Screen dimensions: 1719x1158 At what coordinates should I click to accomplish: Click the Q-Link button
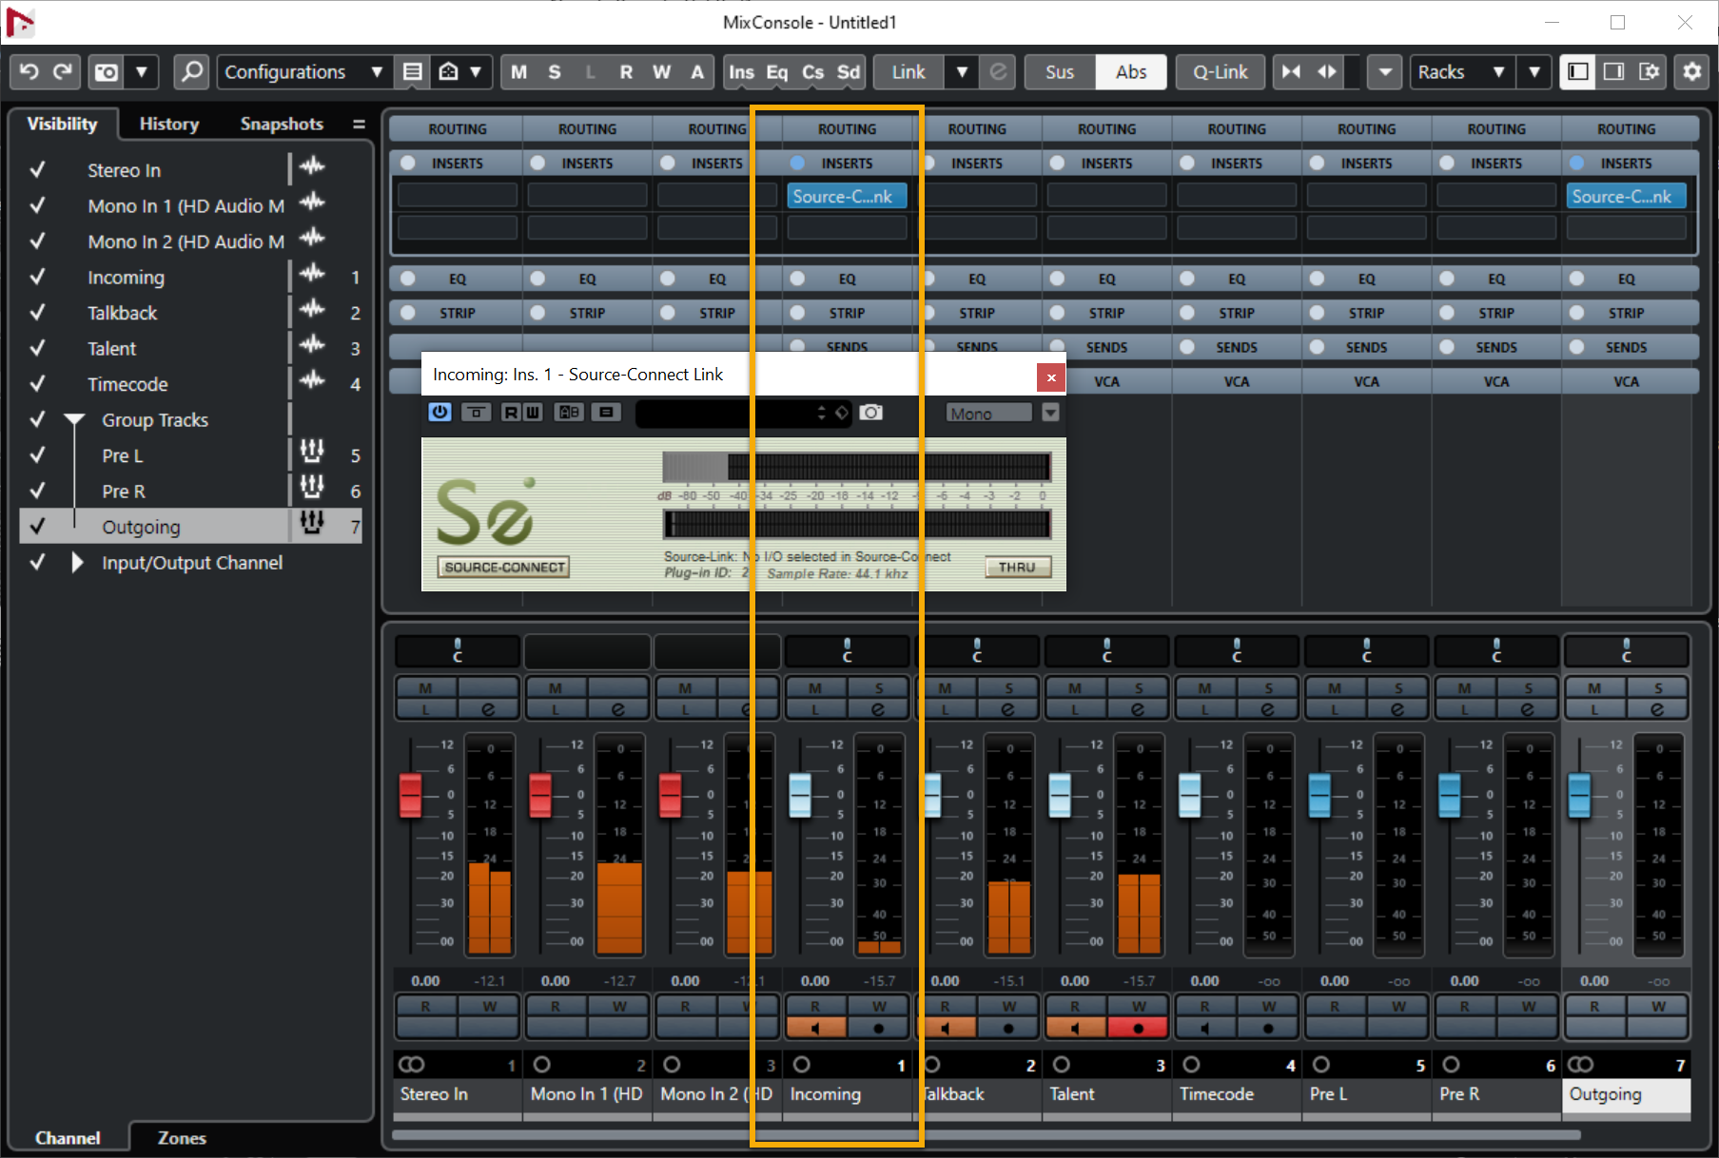point(1220,72)
